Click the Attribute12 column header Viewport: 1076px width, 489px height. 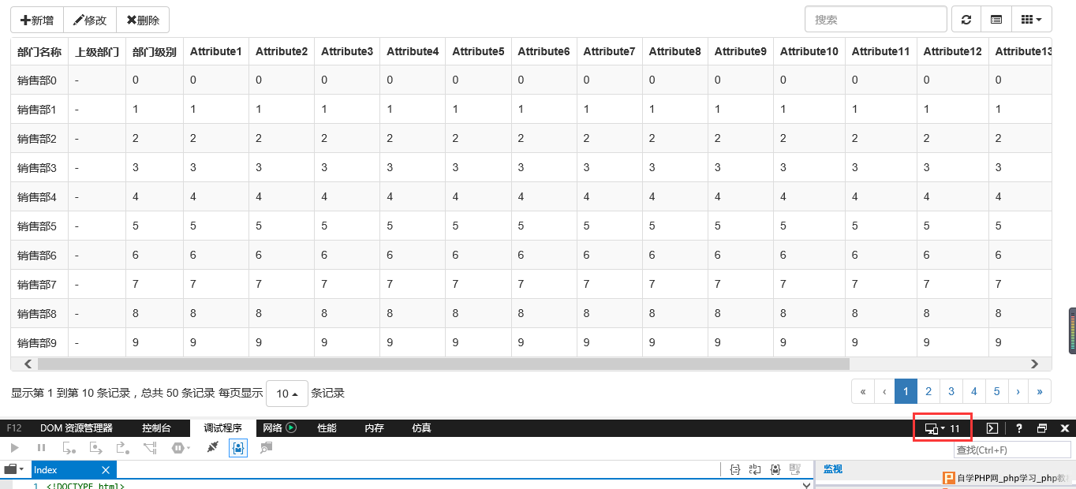coord(953,51)
